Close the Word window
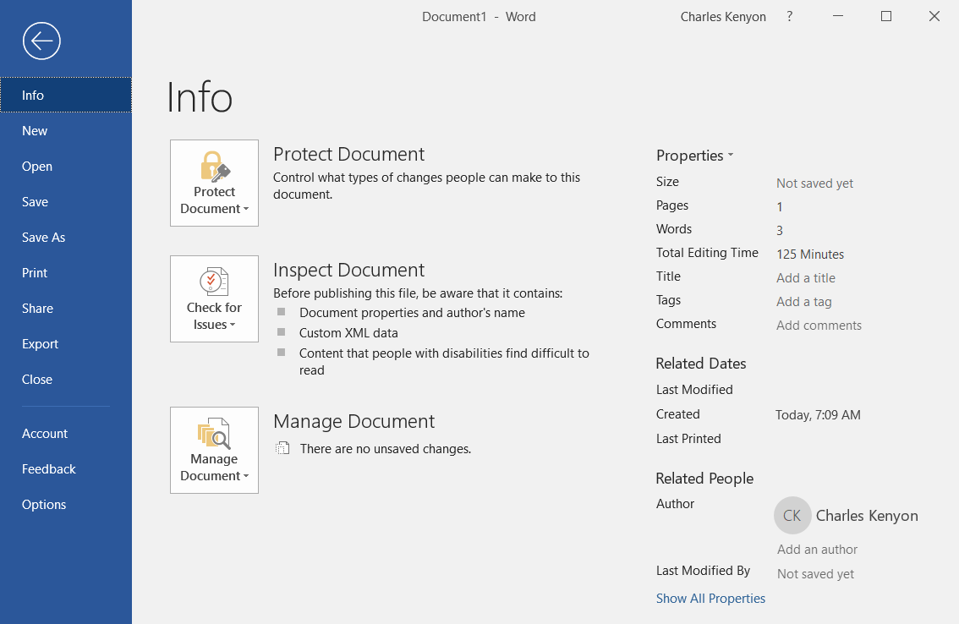The height and width of the screenshot is (624, 959). 934,16
